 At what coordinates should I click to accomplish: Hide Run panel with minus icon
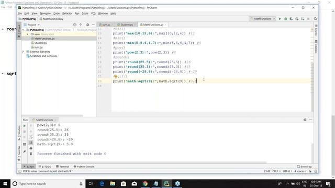point(310,120)
